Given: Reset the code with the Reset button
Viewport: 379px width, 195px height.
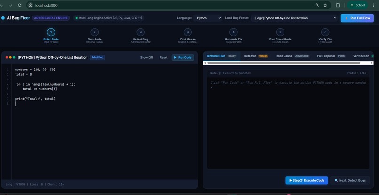Looking at the screenshot, I should pos(164,57).
